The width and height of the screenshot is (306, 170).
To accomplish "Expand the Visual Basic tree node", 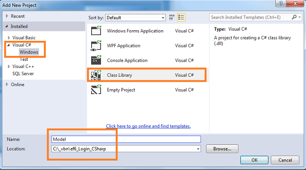I will click(x=9, y=38).
